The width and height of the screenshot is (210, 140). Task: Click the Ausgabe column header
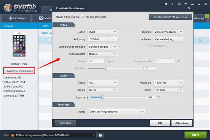8,26
